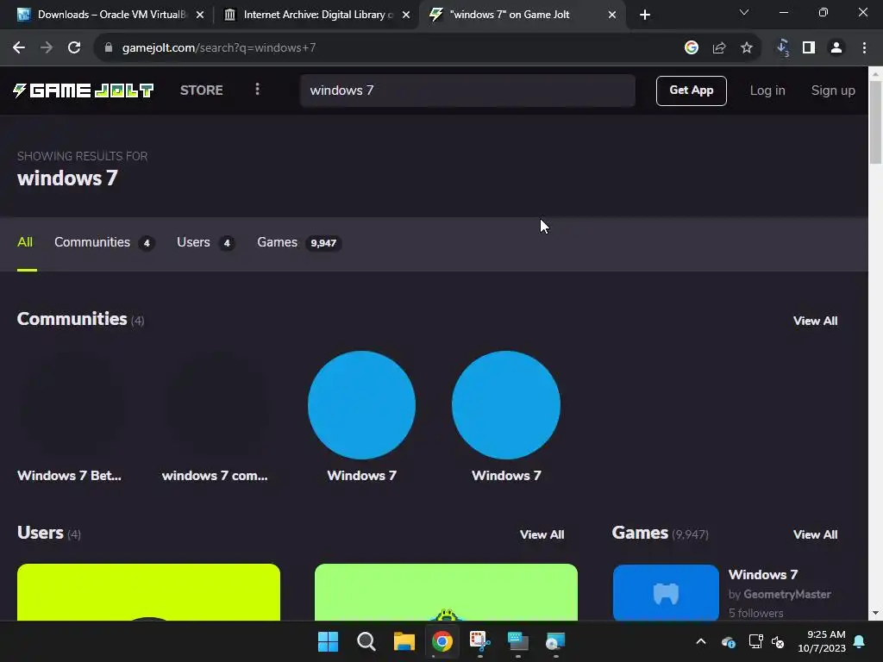Click the Game Jolt logo

click(x=84, y=90)
